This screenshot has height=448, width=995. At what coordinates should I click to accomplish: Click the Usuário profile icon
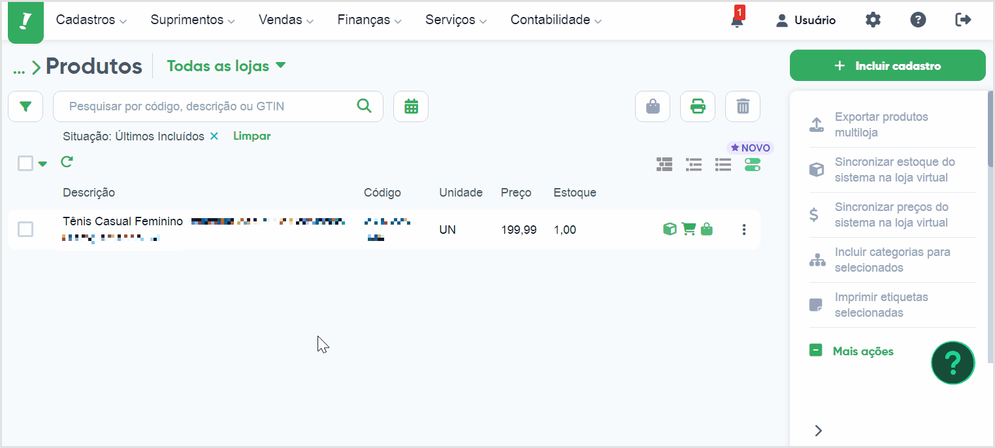[782, 21]
